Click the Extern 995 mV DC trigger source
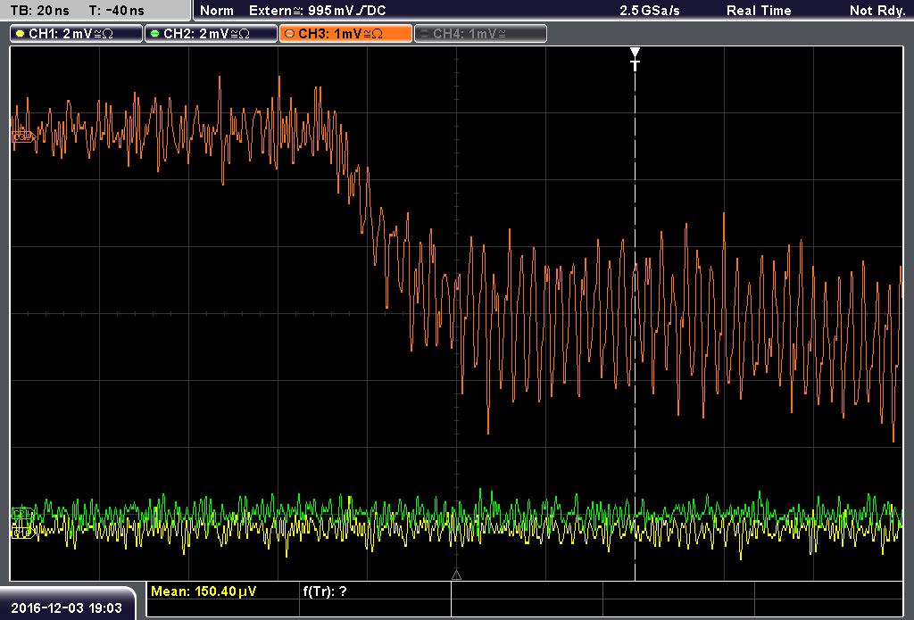This screenshot has width=914, height=620. click(x=317, y=11)
